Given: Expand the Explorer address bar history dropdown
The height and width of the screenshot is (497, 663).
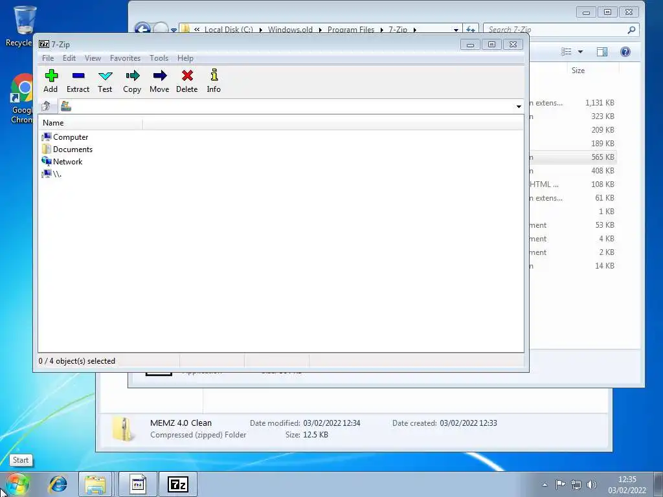Looking at the screenshot, I should point(456,30).
